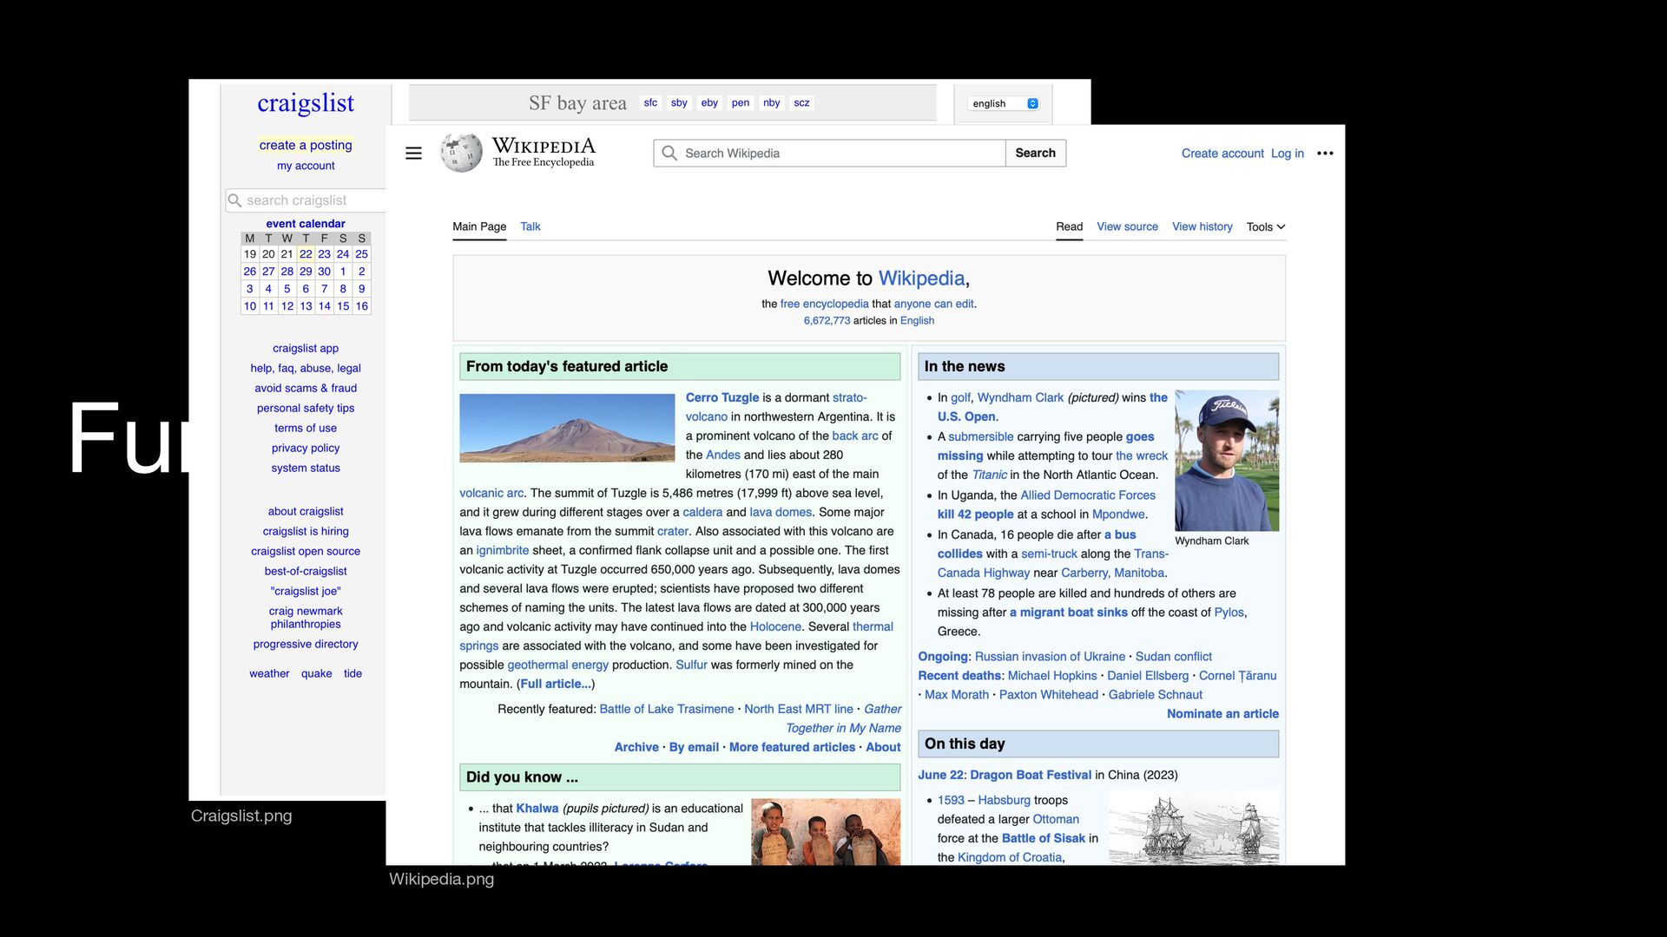Click the craigslist search magnifier icon
Screen dimensions: 1667x937
click(x=234, y=200)
